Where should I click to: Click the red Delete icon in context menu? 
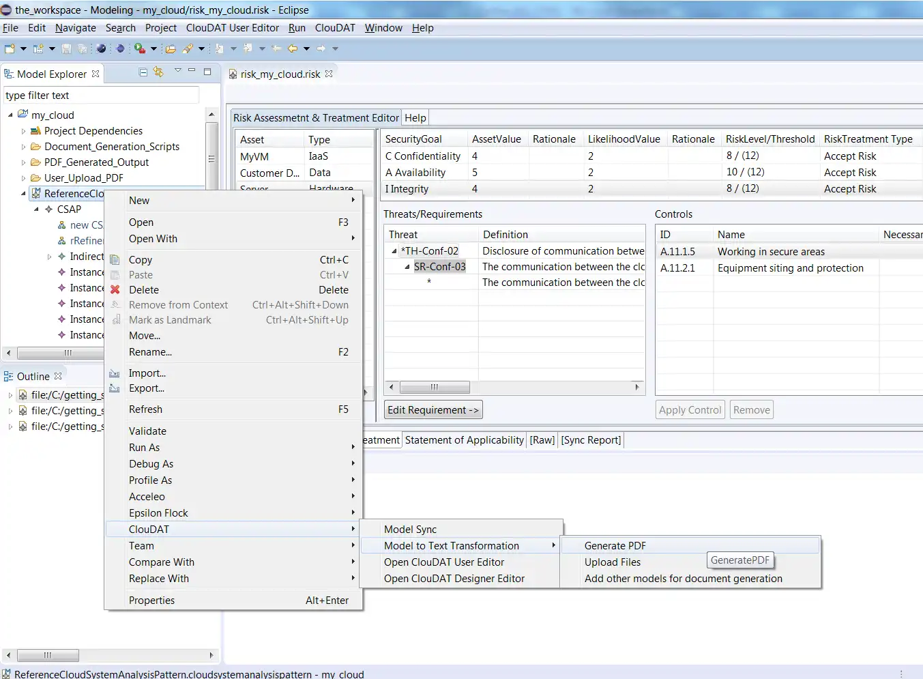click(x=115, y=290)
